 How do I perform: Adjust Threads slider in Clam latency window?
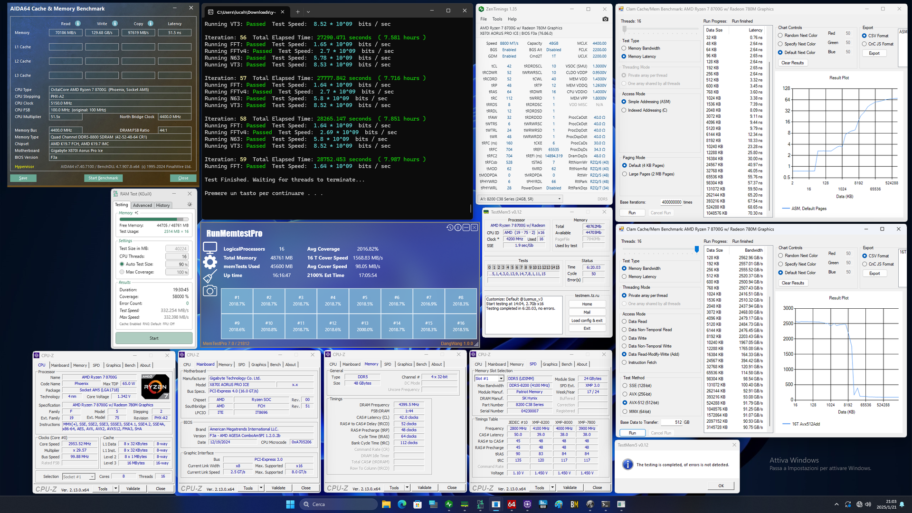pos(624,29)
